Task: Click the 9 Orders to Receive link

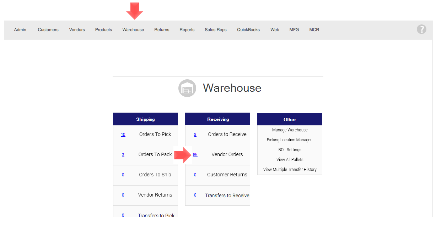Action: tap(195, 135)
